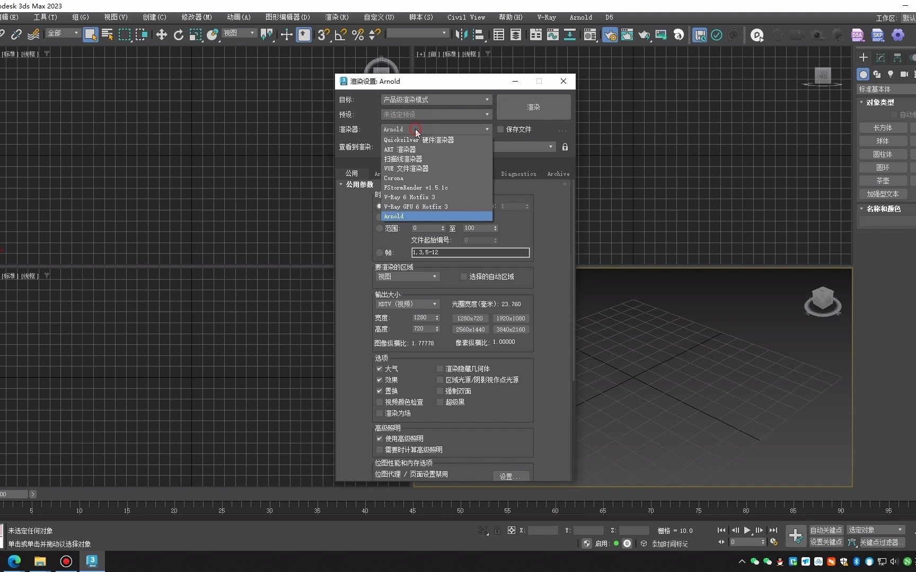Image resolution: width=916 pixels, height=572 pixels.
Task: Open 3ds Max from the taskbar
Action: (x=92, y=561)
